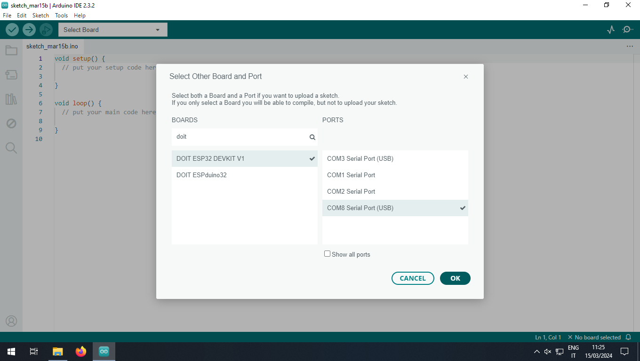Screen dimensions: 640x361
Task: Select COM3 Serial Port (USB)
Action: tap(395, 158)
